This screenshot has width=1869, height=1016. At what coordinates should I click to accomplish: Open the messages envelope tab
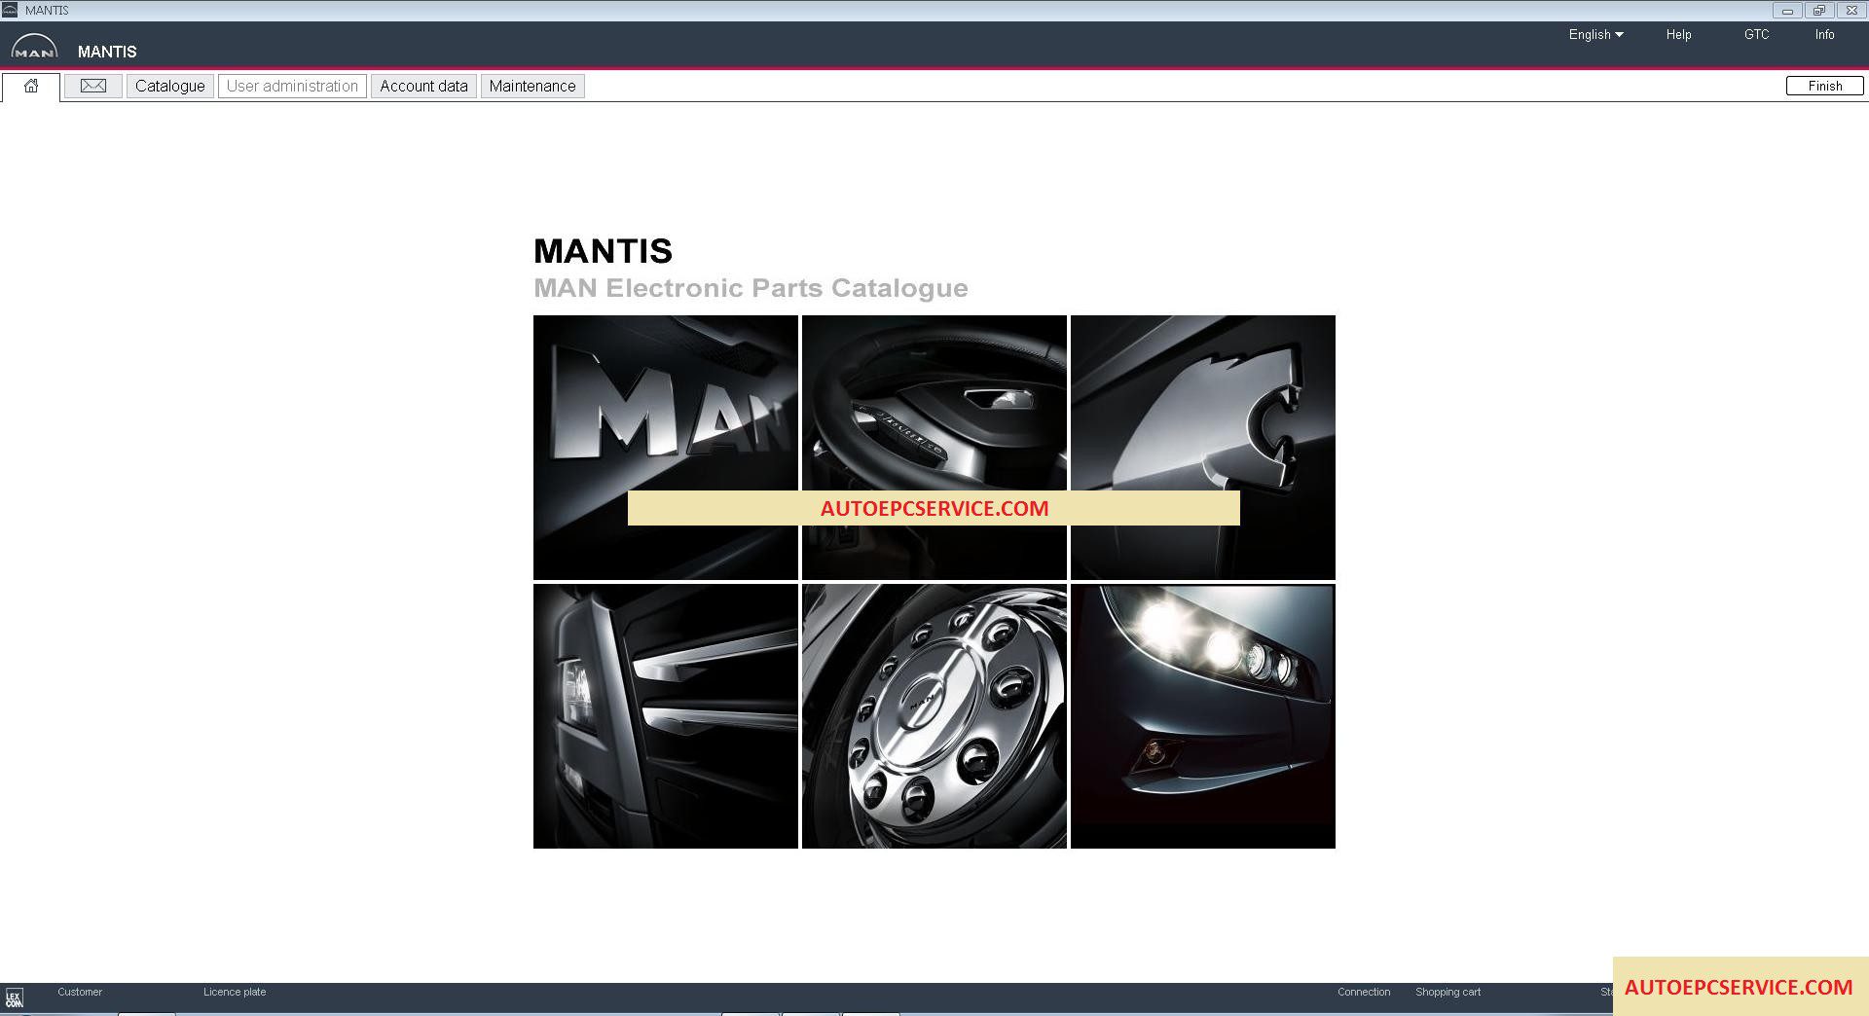[x=93, y=86]
